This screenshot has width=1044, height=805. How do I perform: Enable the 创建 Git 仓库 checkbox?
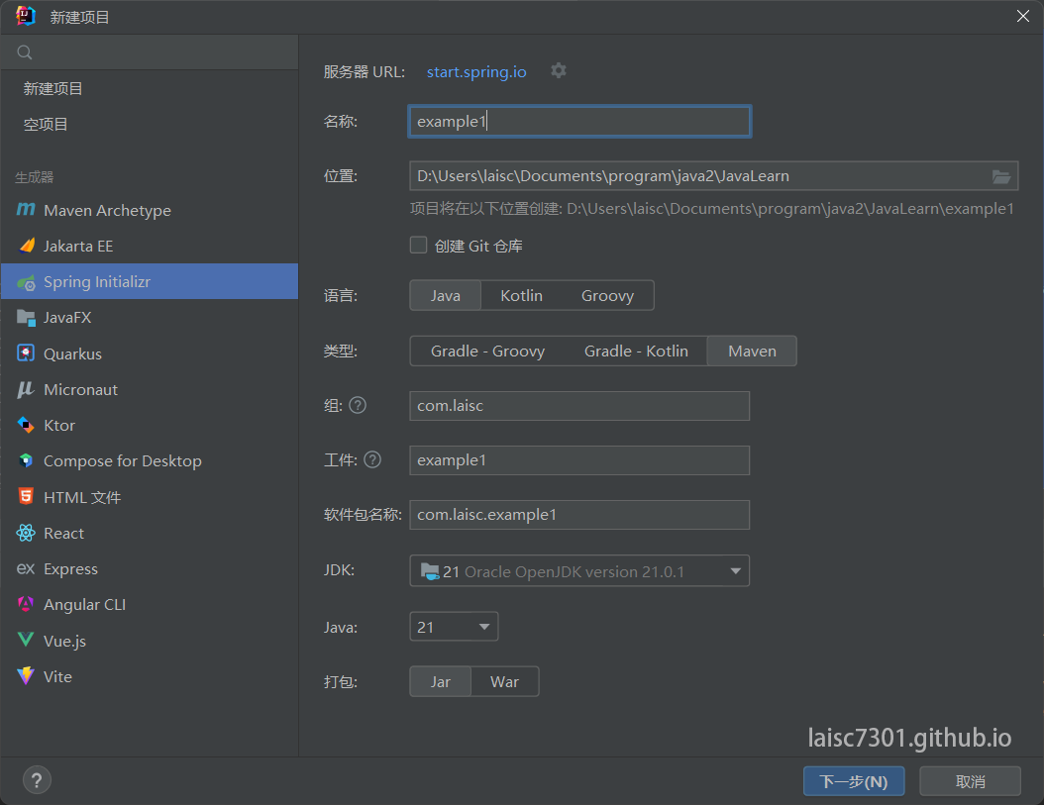point(419,245)
